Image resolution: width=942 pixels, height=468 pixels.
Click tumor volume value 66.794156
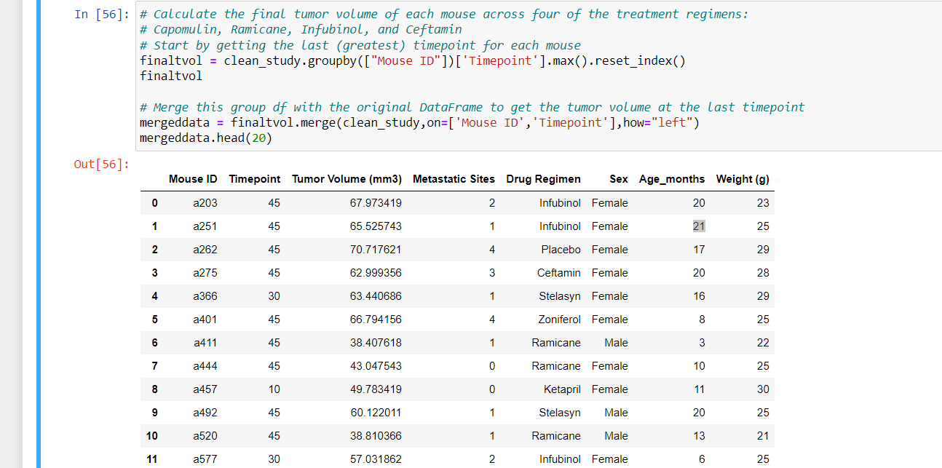(x=376, y=320)
